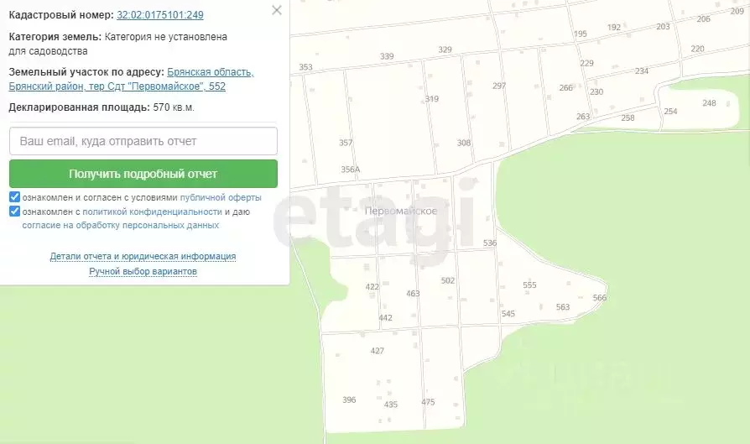Select parcel 427 on the map

[377, 351]
